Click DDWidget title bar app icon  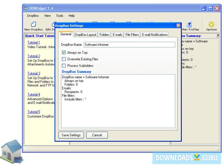(x=26, y=8)
